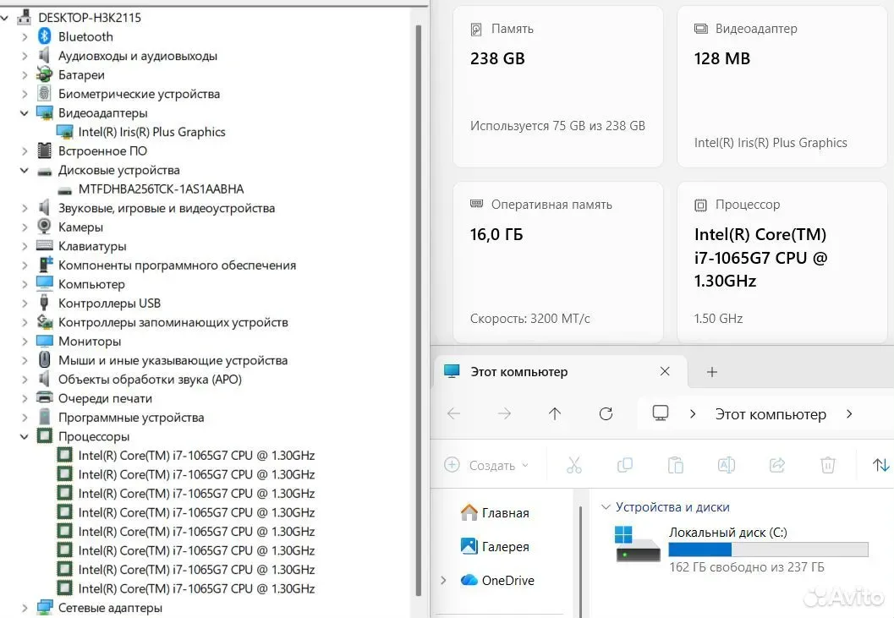The height and width of the screenshot is (618, 894).
Task: Open the Память storage card
Action: click(557, 87)
